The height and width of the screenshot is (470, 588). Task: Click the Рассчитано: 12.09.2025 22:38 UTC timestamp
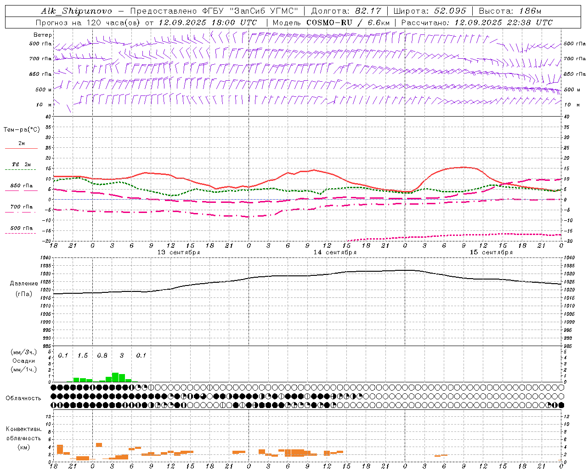pyautogui.click(x=477, y=22)
